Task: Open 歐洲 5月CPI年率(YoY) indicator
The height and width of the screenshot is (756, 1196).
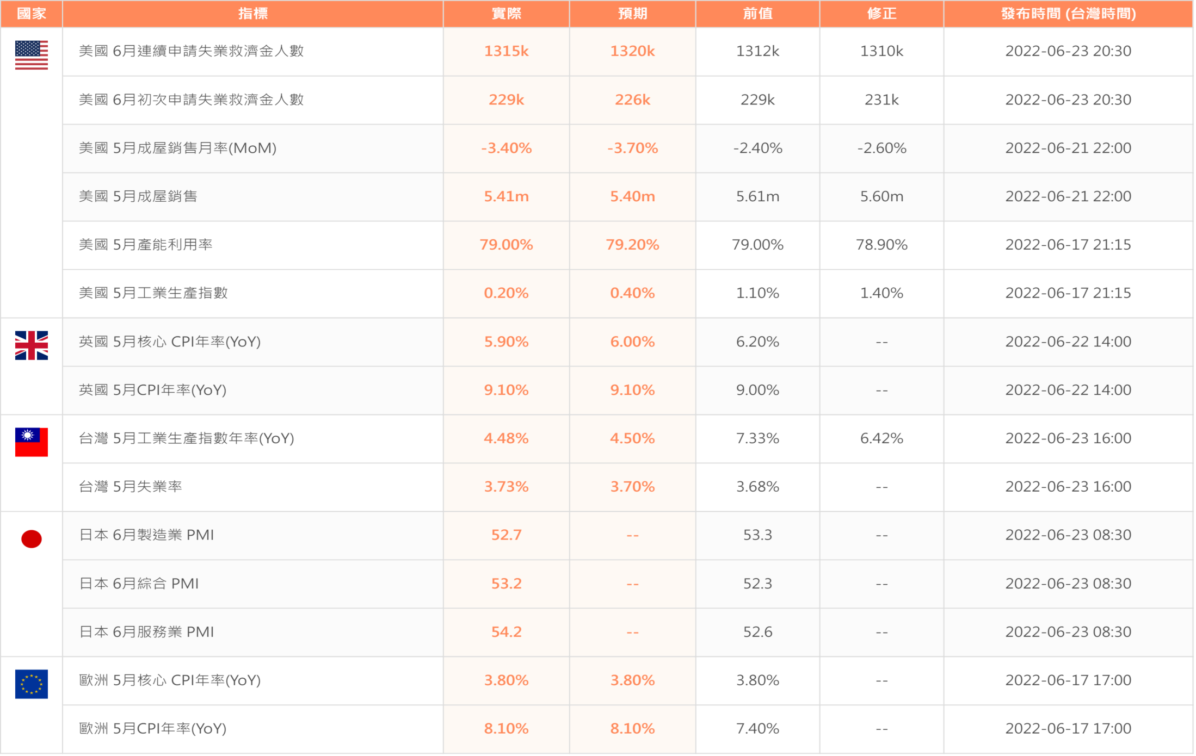Action: (153, 729)
